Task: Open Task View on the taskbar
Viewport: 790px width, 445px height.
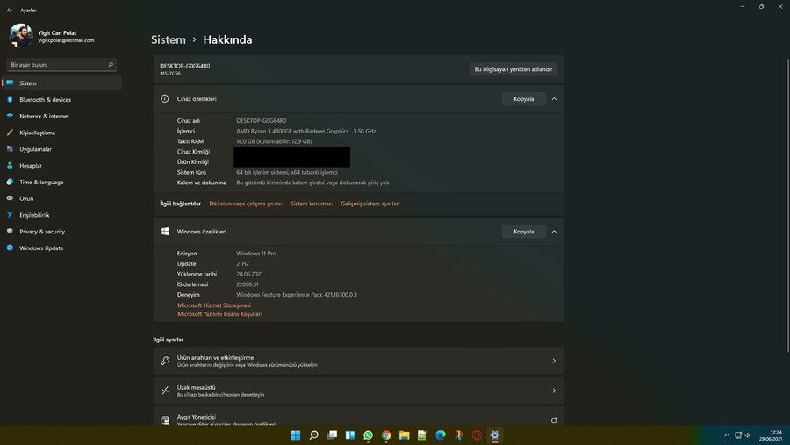Action: pos(332,435)
